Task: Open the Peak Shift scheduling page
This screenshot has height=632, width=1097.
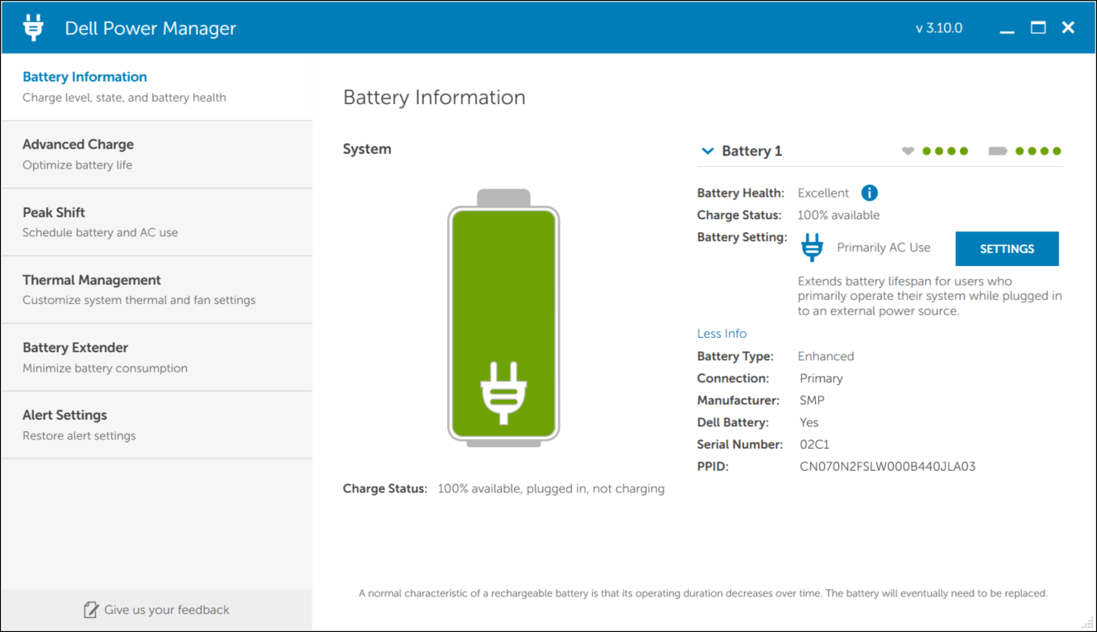Action: pos(54,221)
